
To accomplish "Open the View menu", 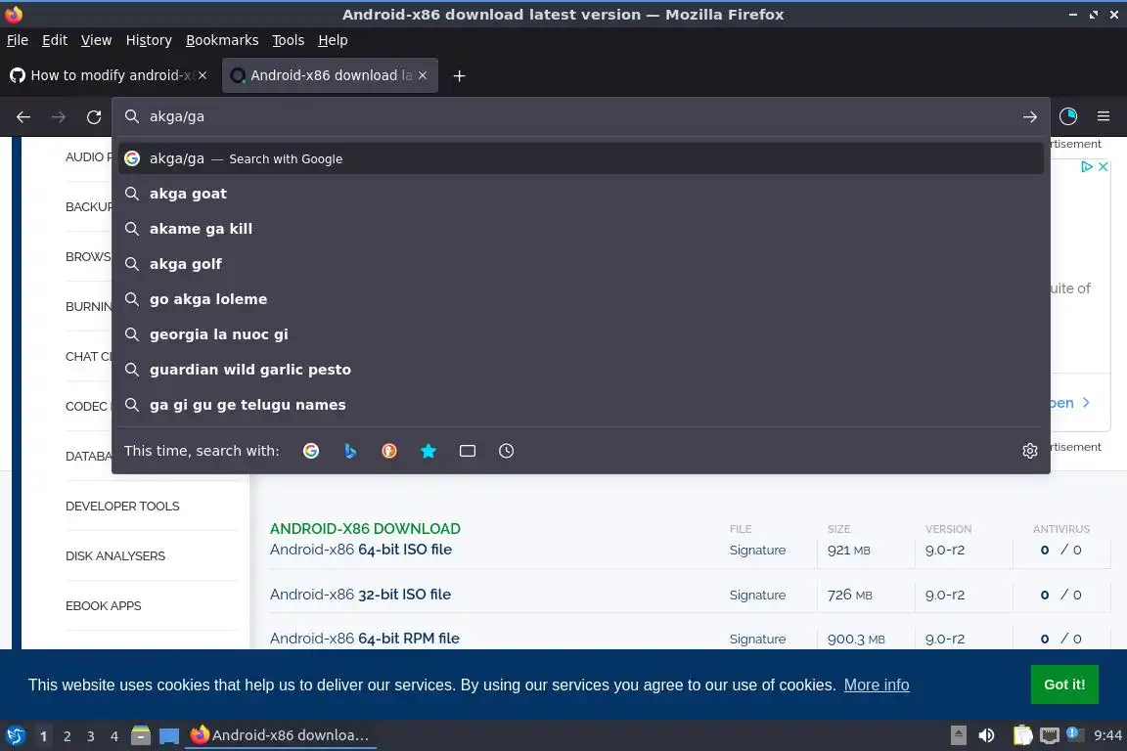I will tap(96, 40).
